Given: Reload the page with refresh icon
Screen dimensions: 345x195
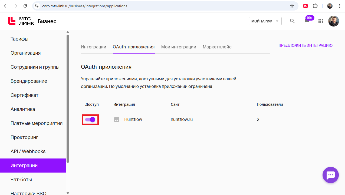Looking at the screenshot, I should click(25, 6).
